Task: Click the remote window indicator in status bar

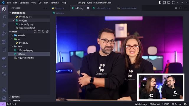Action: (3, 104)
